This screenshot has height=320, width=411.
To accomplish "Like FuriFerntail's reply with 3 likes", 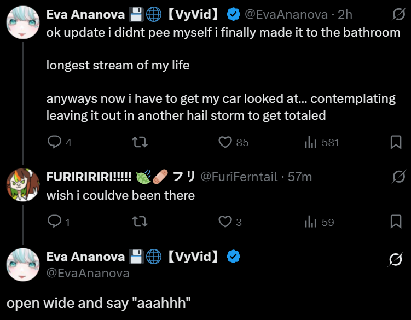I will coord(225,222).
